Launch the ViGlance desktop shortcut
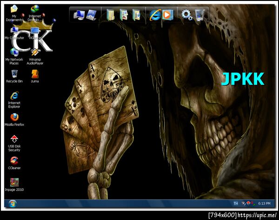 click(35, 33)
